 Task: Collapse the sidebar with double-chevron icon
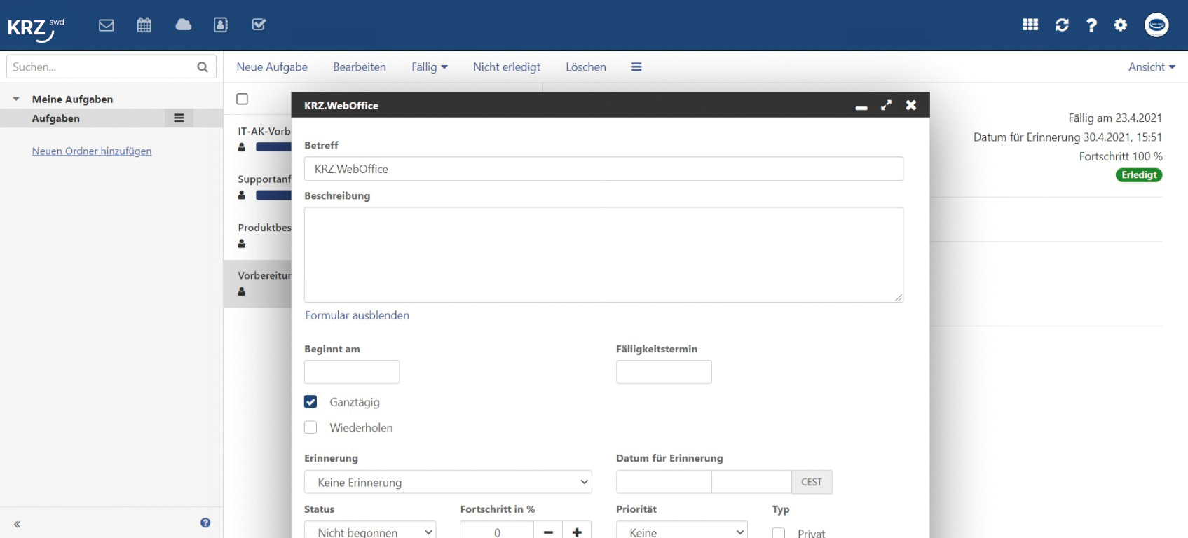click(x=17, y=524)
